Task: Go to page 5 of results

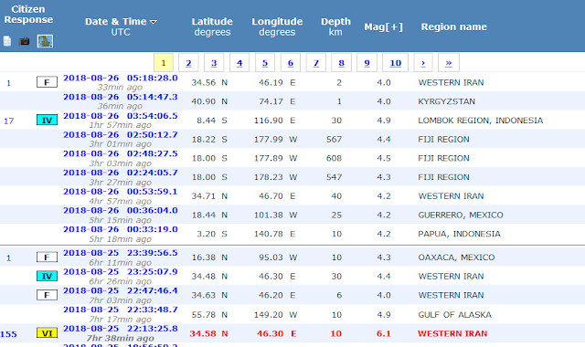Action: (x=265, y=63)
